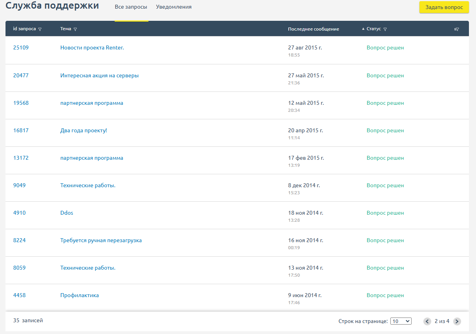The image size is (476, 334).
Task: Click filter icon next to id запроса
Action: (40, 29)
